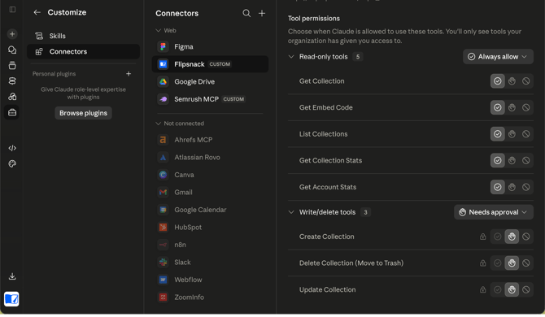Select the Google Calendar connector
The image size is (545, 317).
(210, 210)
